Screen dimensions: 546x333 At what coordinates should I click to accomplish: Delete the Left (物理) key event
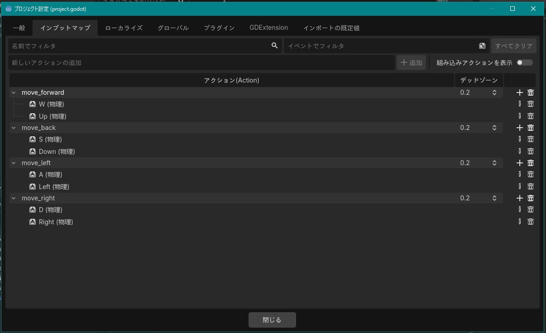pyautogui.click(x=531, y=186)
